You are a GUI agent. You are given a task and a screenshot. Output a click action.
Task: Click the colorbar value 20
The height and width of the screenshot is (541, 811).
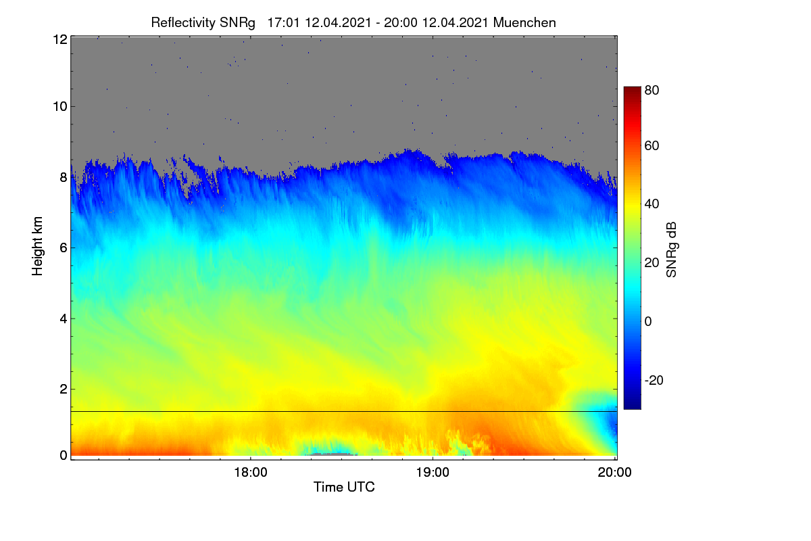pos(652,262)
